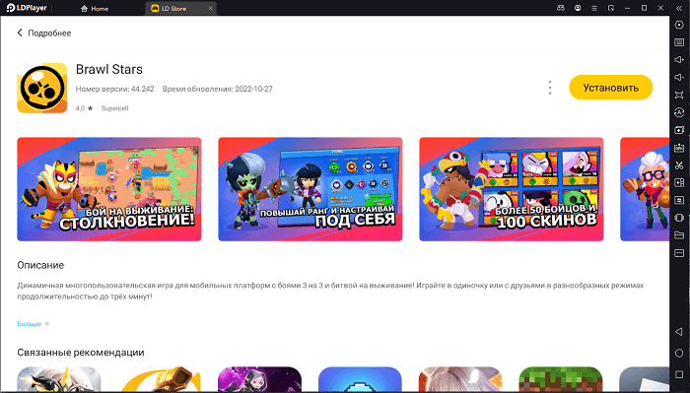The height and width of the screenshot is (393, 690).
Task: Decrease volume using sidebar speaker-minus icon
Action: (x=679, y=78)
